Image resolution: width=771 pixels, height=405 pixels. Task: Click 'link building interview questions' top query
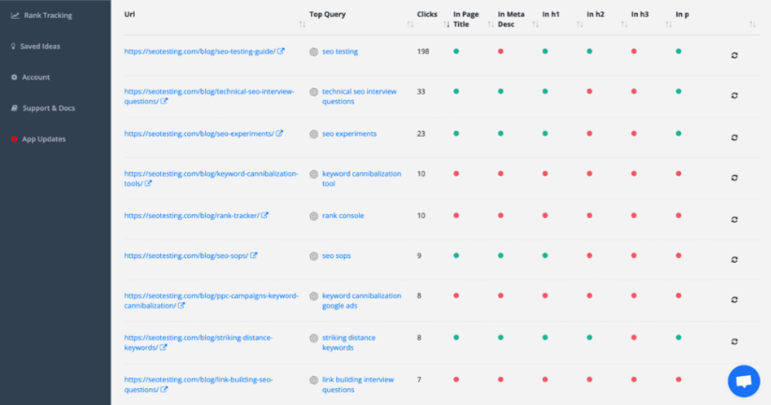click(358, 384)
